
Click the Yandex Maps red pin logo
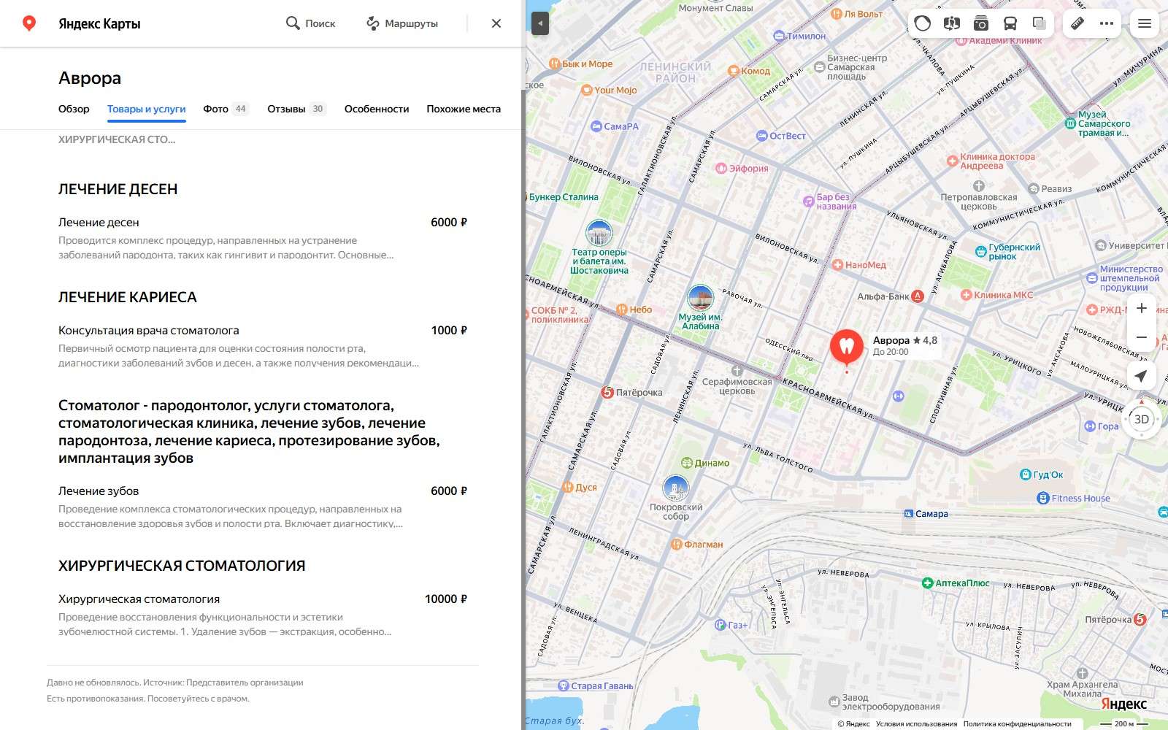(29, 23)
